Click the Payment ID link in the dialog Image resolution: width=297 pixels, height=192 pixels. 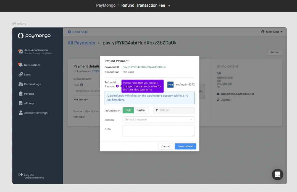144,67
